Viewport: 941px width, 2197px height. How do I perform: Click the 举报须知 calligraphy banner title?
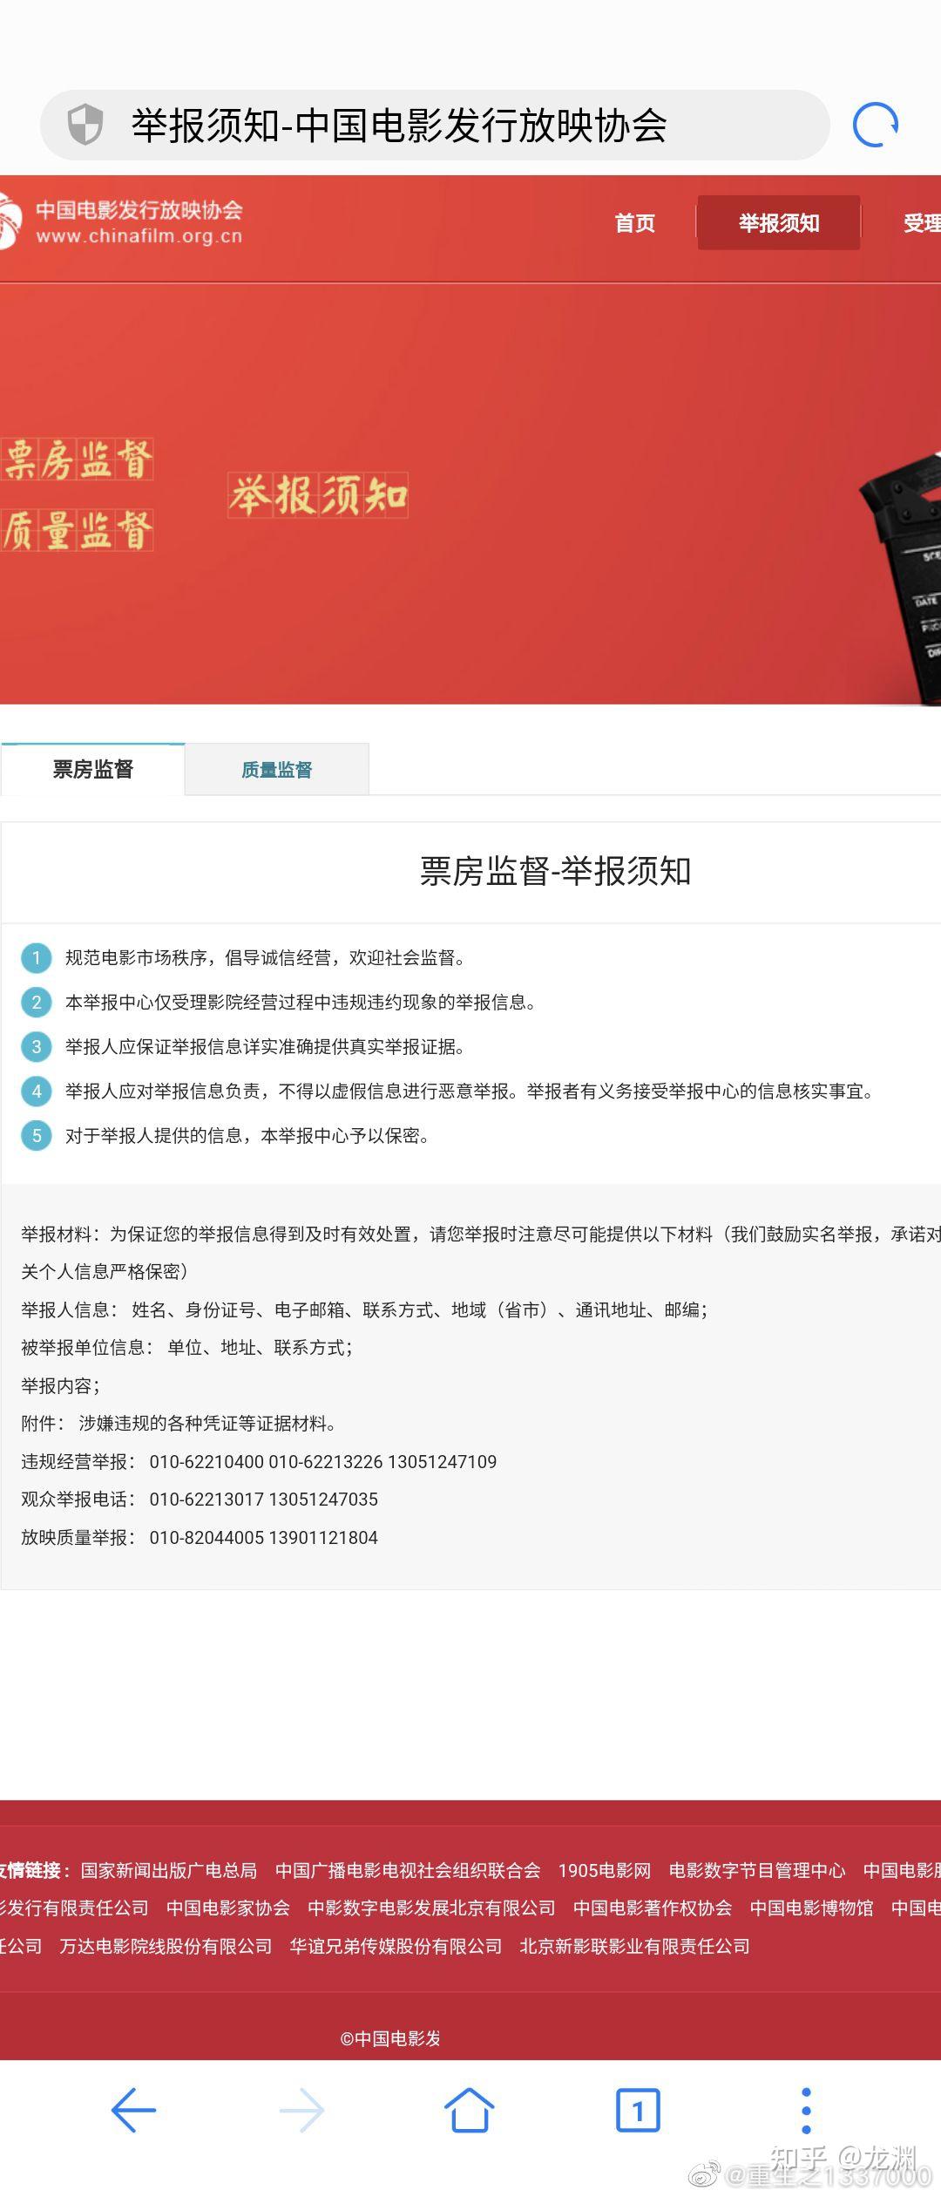tap(318, 495)
